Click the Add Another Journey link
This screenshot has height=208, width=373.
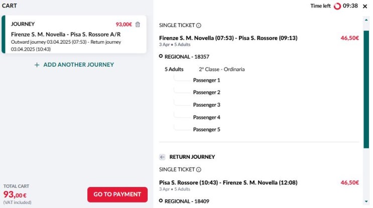78,65
